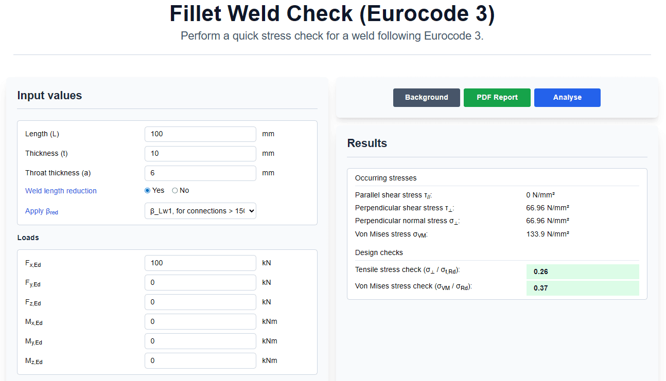This screenshot has height=381, width=666.
Task: Focus the Mz,Ed moment input
Action: click(x=200, y=361)
